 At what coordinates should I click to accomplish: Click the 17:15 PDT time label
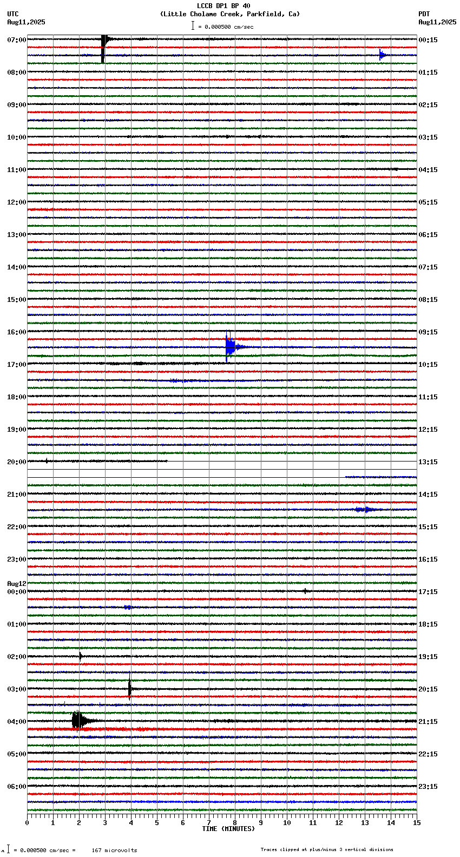[x=428, y=592]
